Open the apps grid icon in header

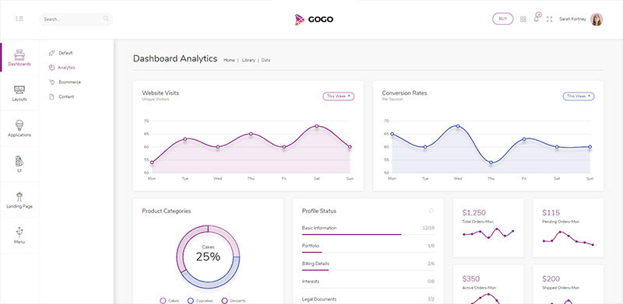[523, 19]
